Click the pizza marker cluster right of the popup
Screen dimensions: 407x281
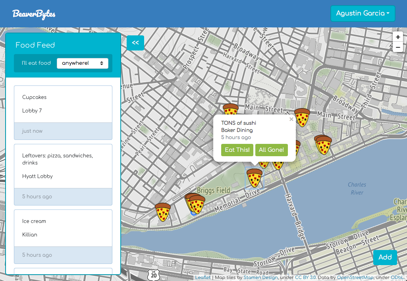click(323, 145)
